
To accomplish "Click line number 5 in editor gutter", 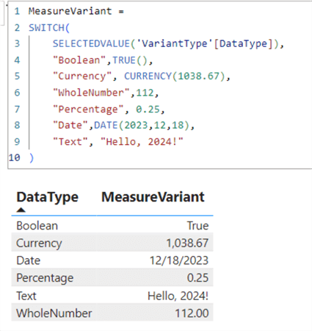I will 17,76.
